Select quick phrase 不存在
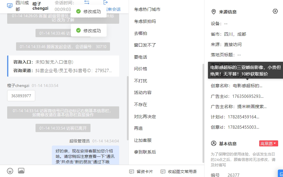This screenshot has height=177, width=283. [140, 105]
